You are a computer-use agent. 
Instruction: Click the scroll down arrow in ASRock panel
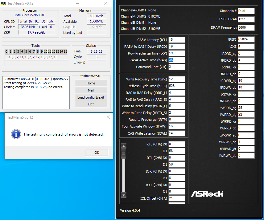click(124, 195)
